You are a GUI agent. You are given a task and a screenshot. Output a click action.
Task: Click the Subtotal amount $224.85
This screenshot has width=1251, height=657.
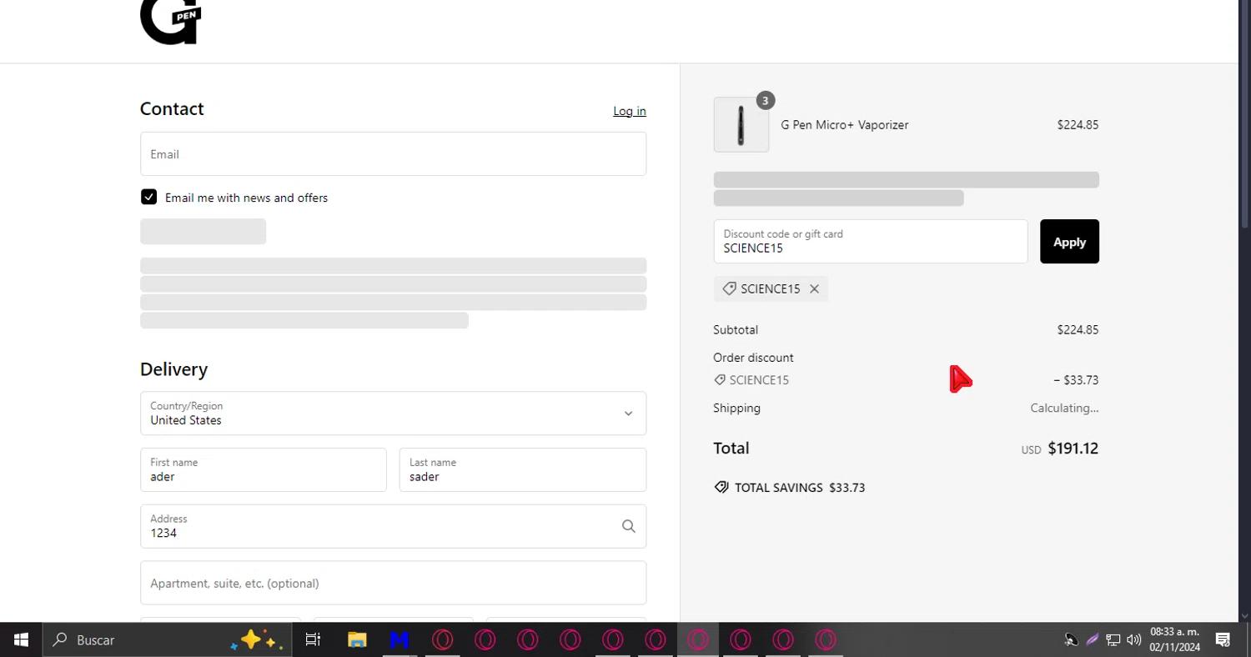click(1078, 330)
